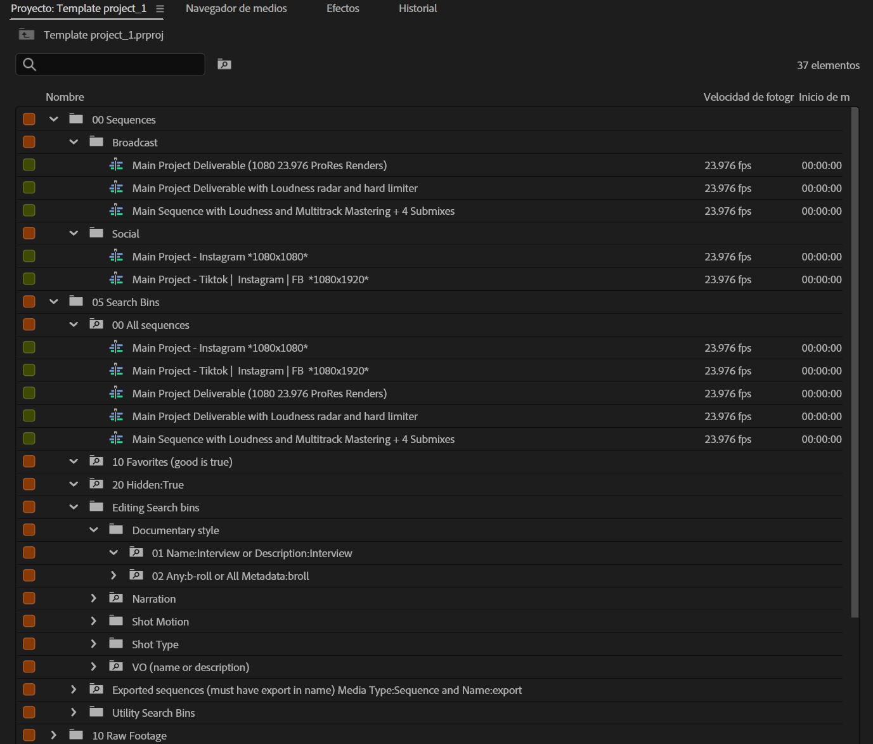
Task: Open the Efectos tab
Action: [x=343, y=8]
